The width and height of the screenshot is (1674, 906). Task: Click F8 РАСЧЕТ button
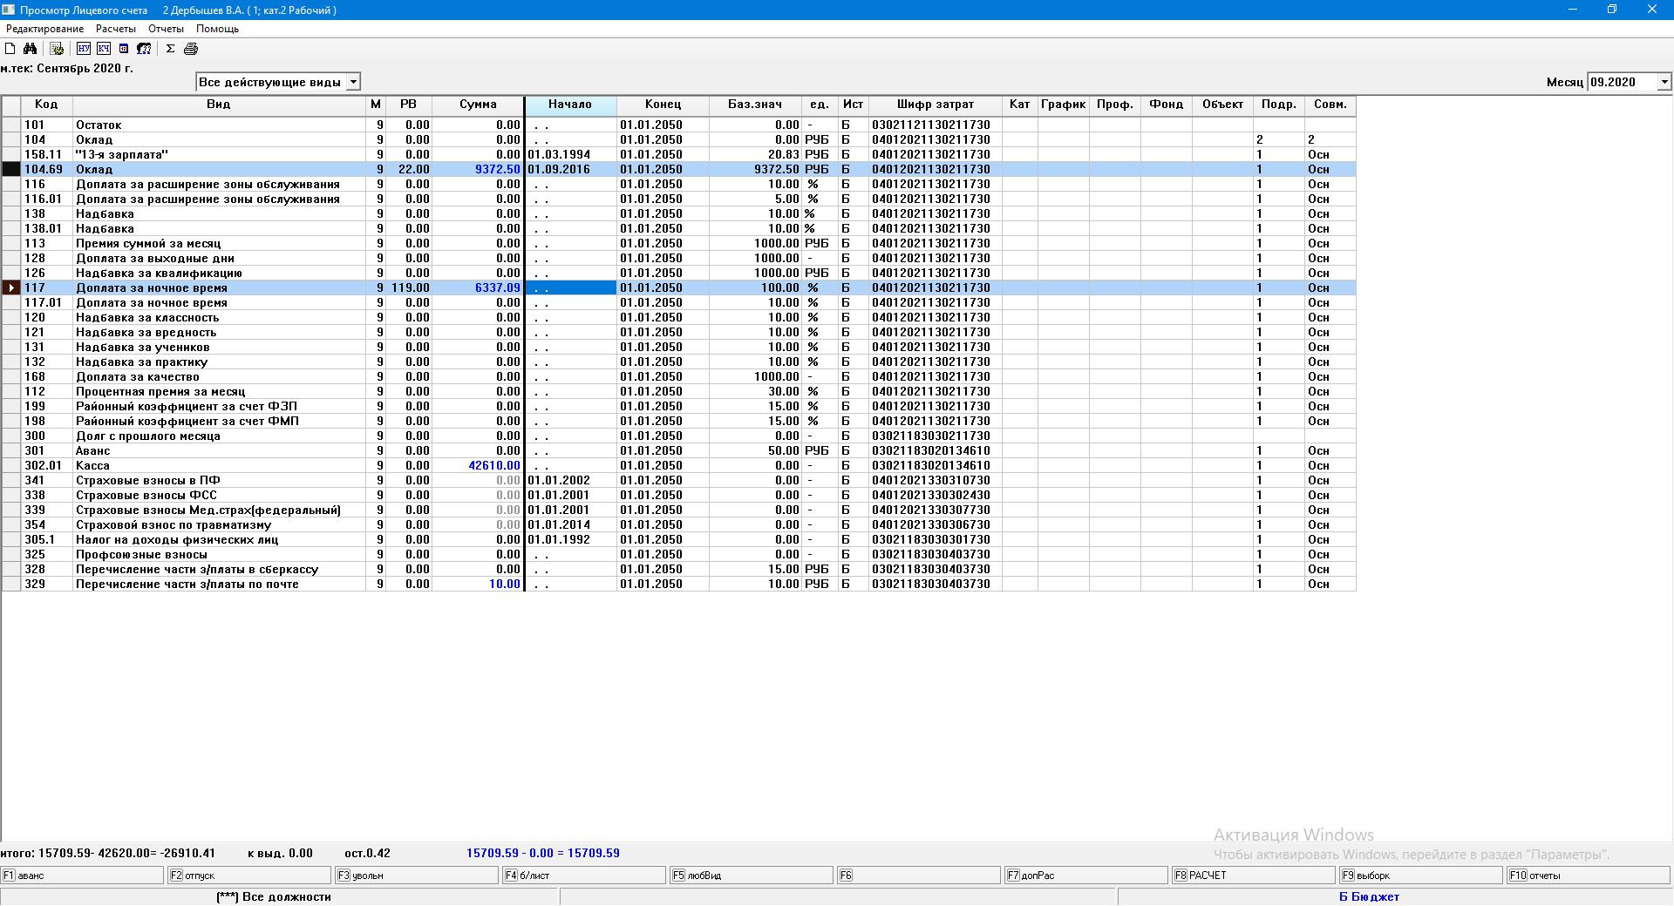[1254, 876]
